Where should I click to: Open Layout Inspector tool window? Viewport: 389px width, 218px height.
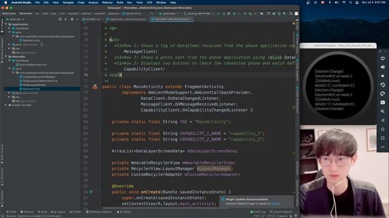[281, 212]
